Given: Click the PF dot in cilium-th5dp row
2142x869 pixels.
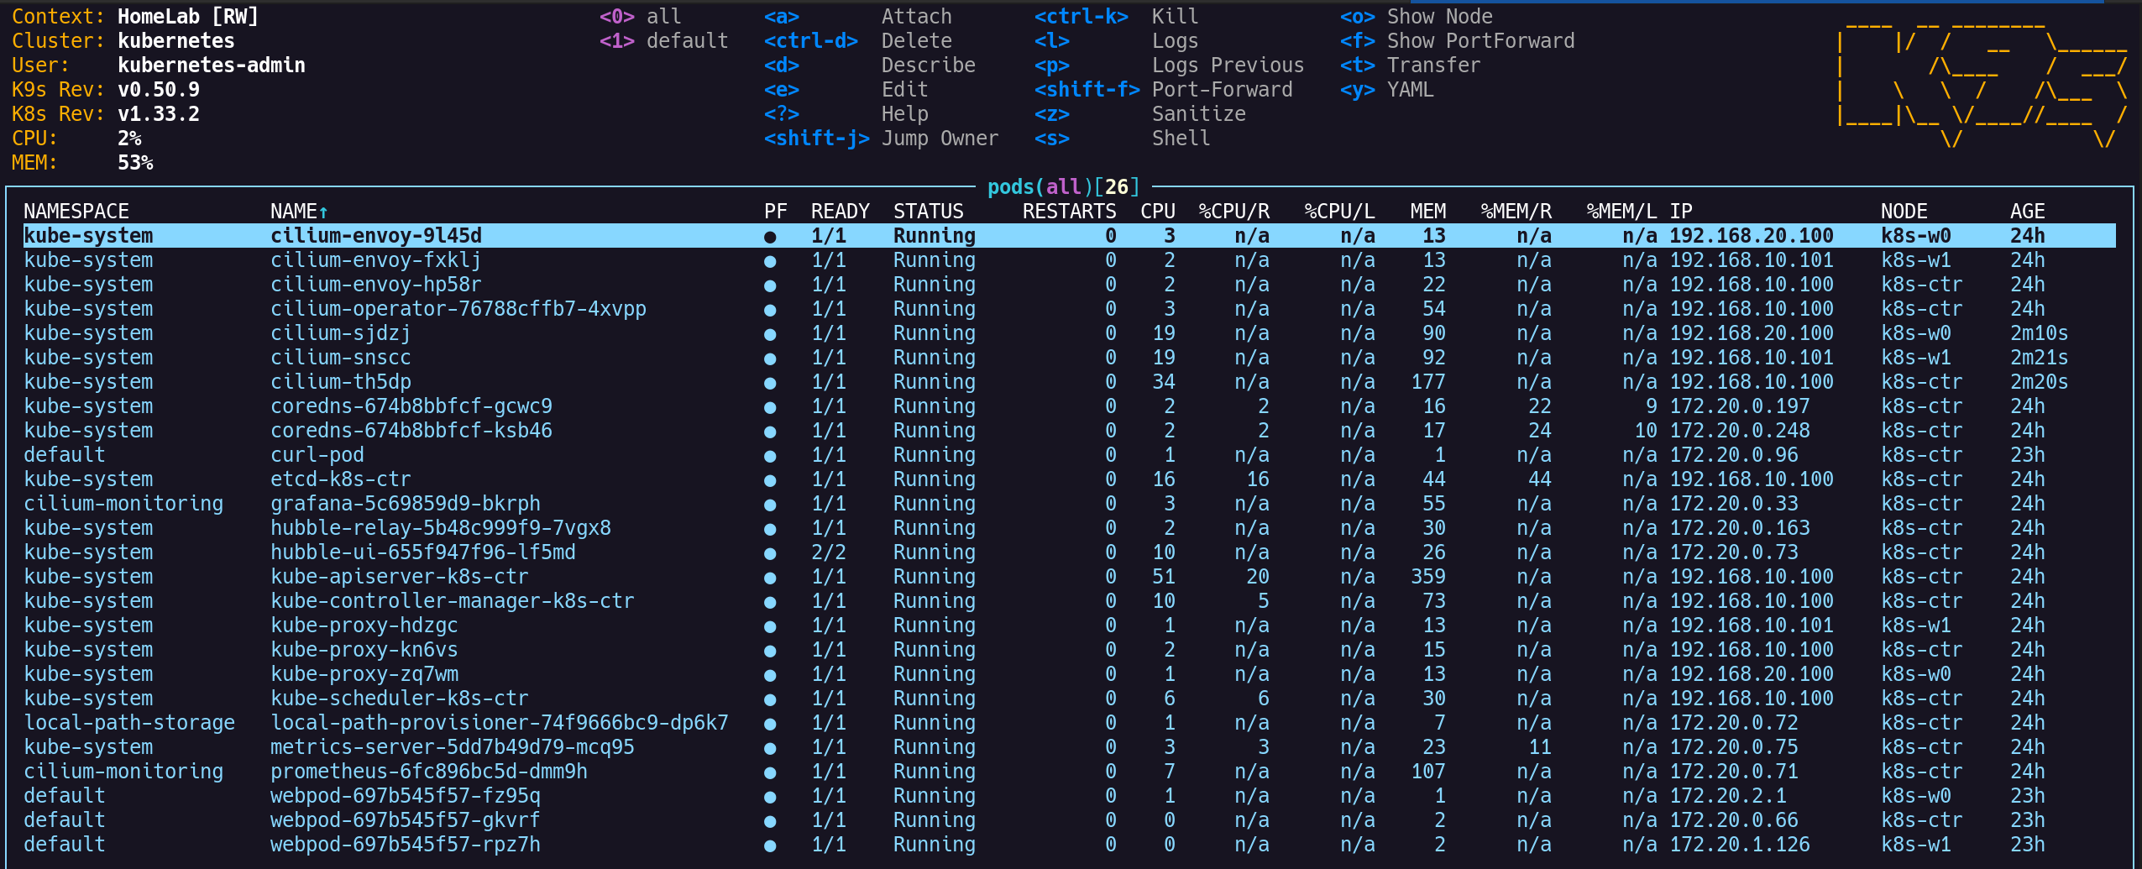Looking at the screenshot, I should [770, 383].
